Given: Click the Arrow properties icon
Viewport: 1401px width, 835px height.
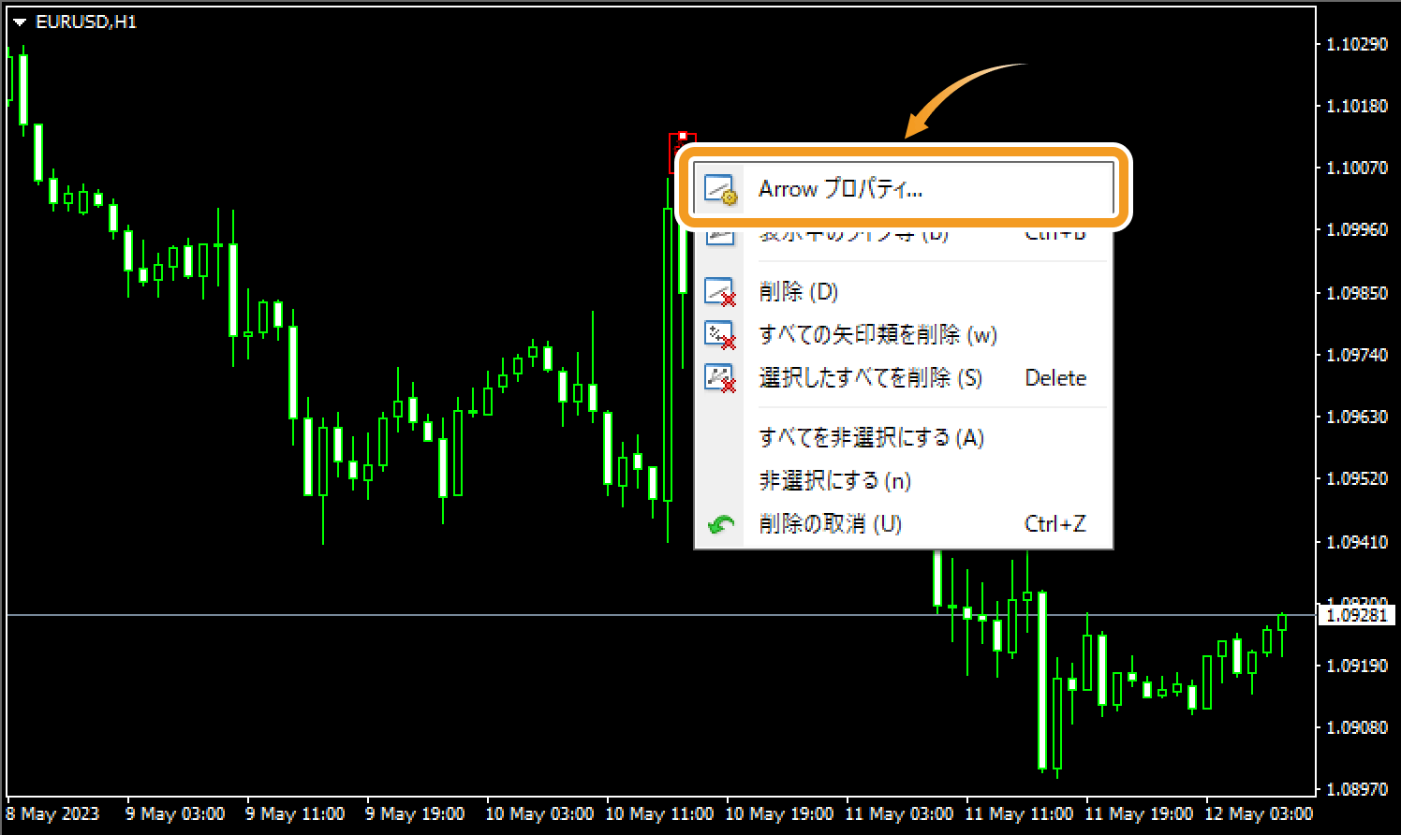Looking at the screenshot, I should point(720,190).
